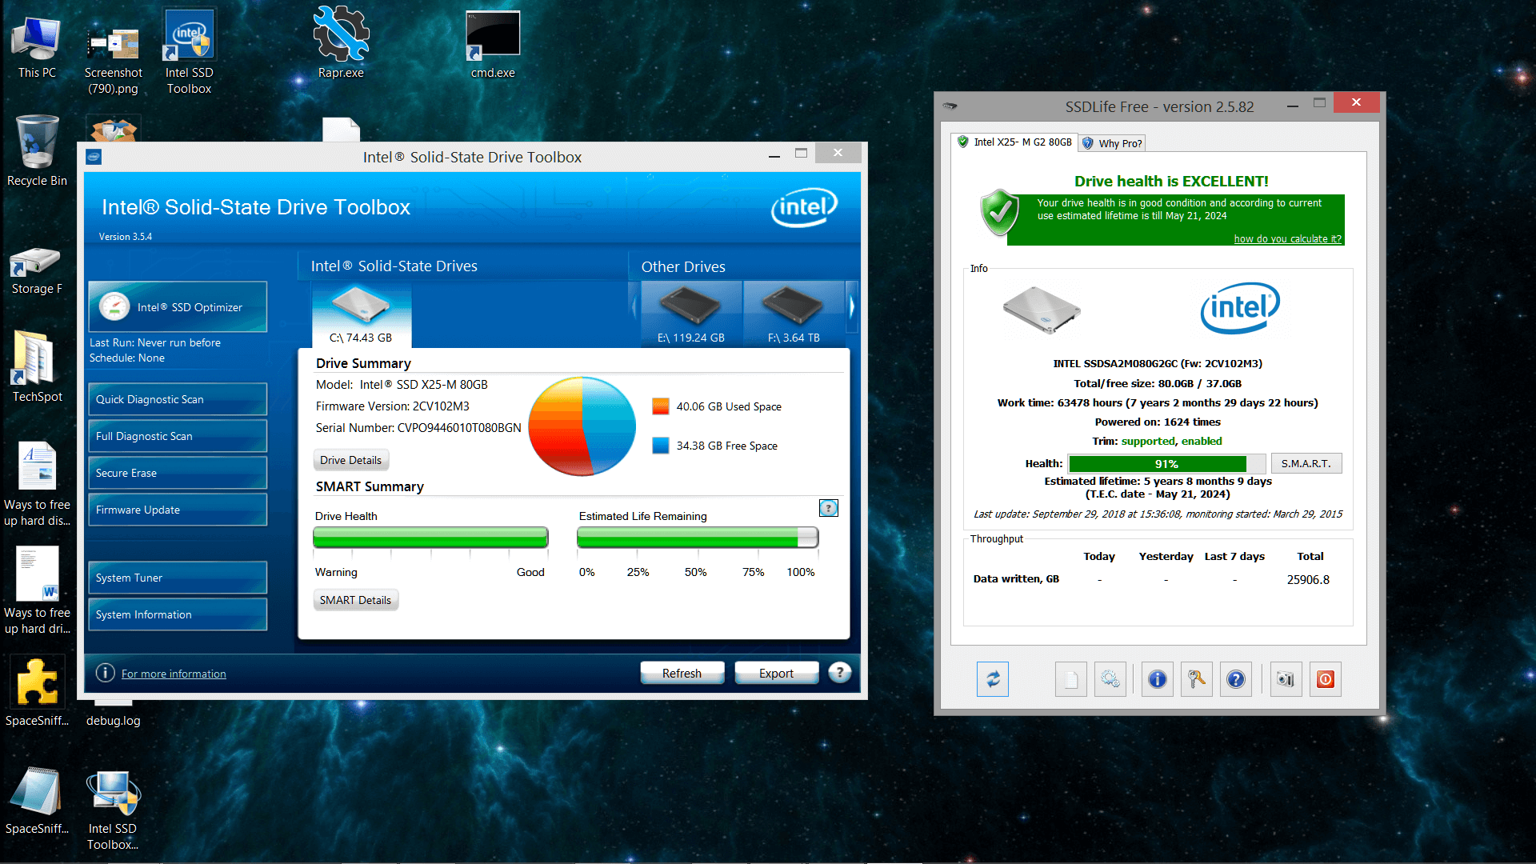The image size is (1536, 864).
Task: Select the Rapr.exe desktop icon
Action: point(342,43)
